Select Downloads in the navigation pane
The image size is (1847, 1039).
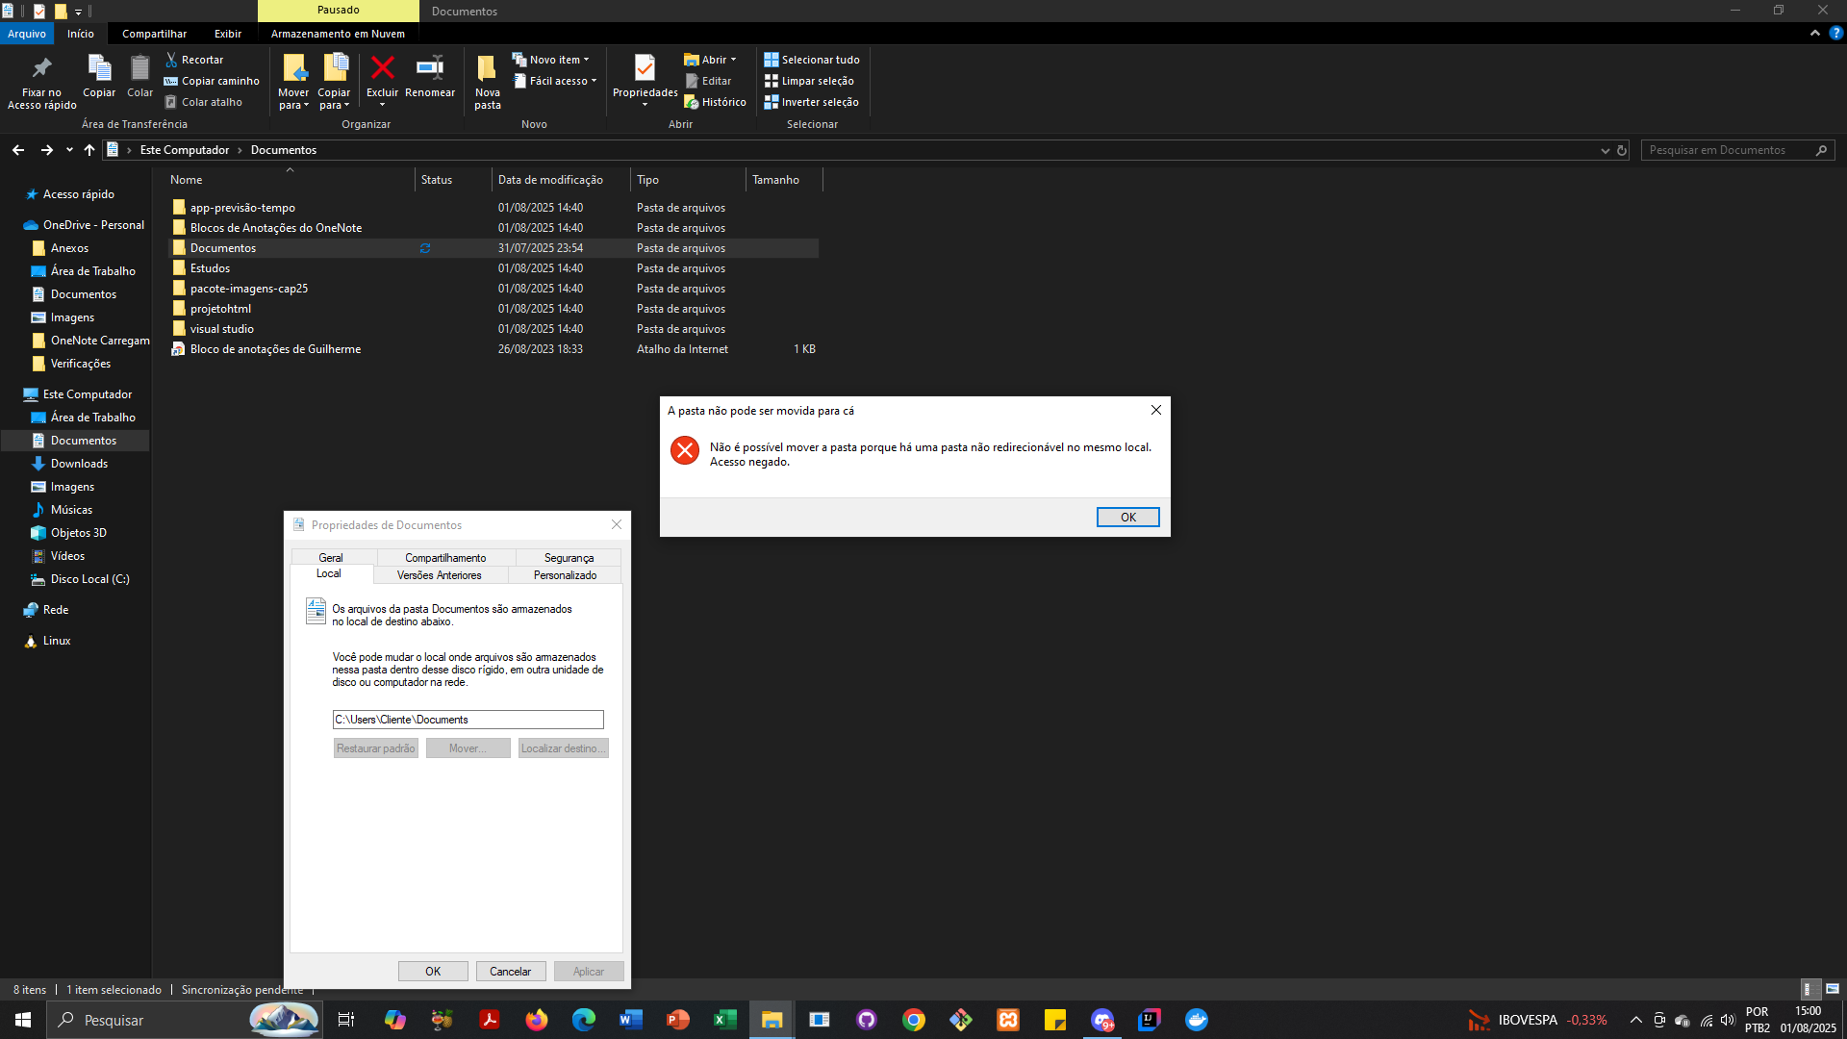coord(79,464)
